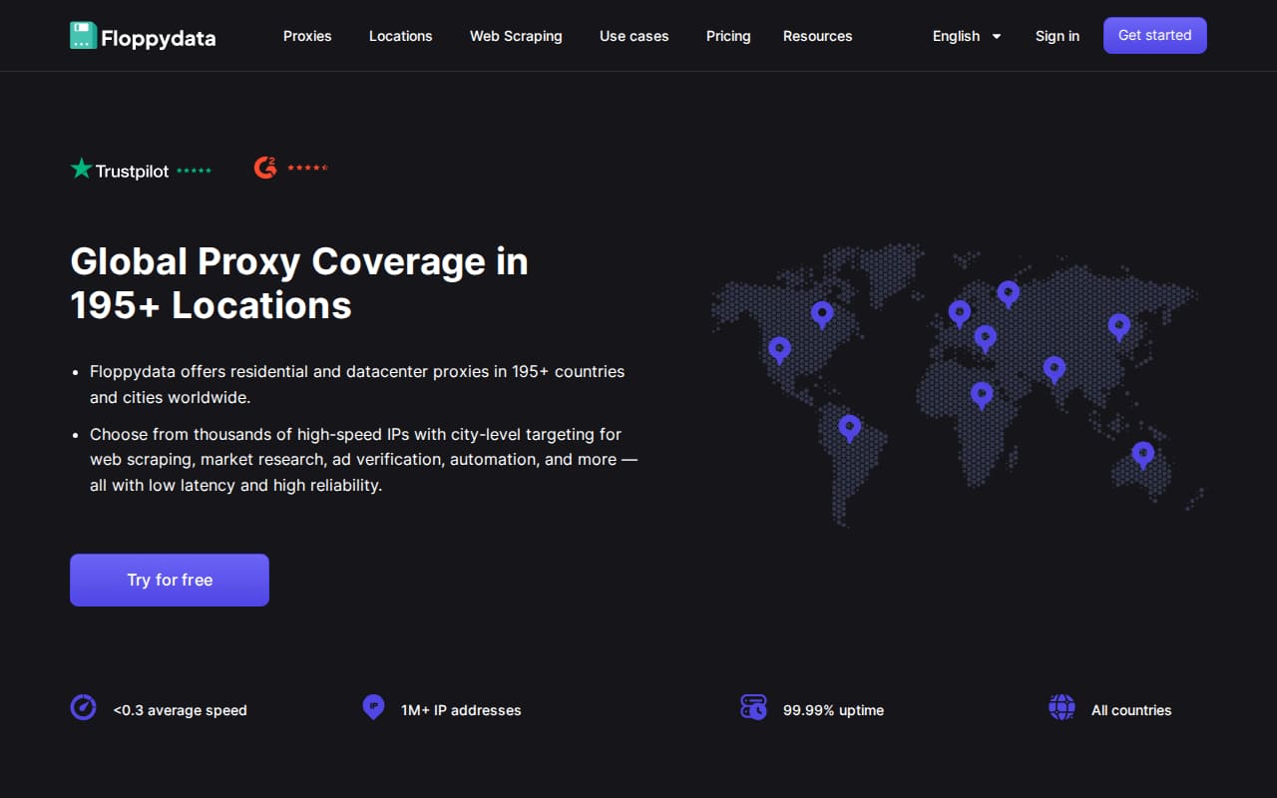
Task: Open the G2 rating badge
Action: [290, 168]
